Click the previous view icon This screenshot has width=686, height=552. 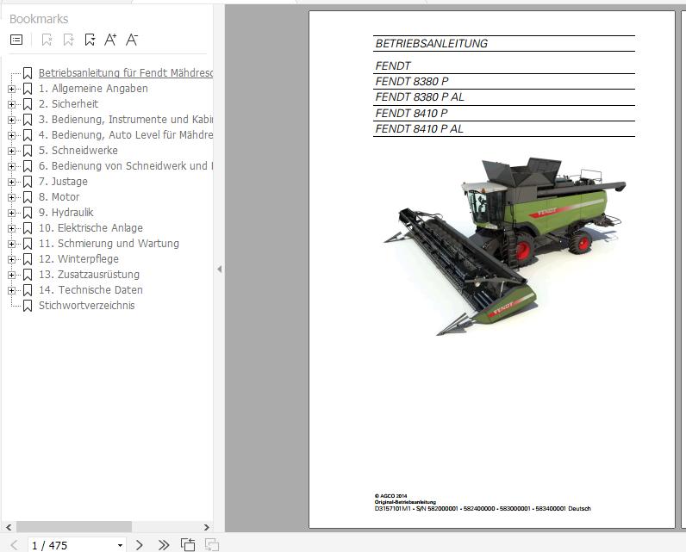point(188,544)
